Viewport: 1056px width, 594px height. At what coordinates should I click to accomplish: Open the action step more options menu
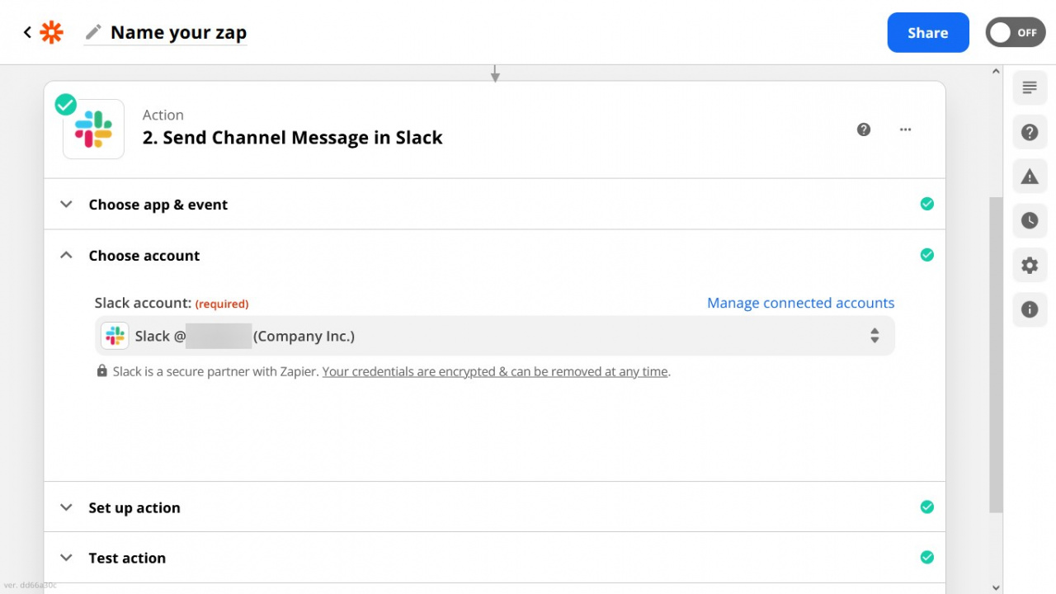(906, 130)
